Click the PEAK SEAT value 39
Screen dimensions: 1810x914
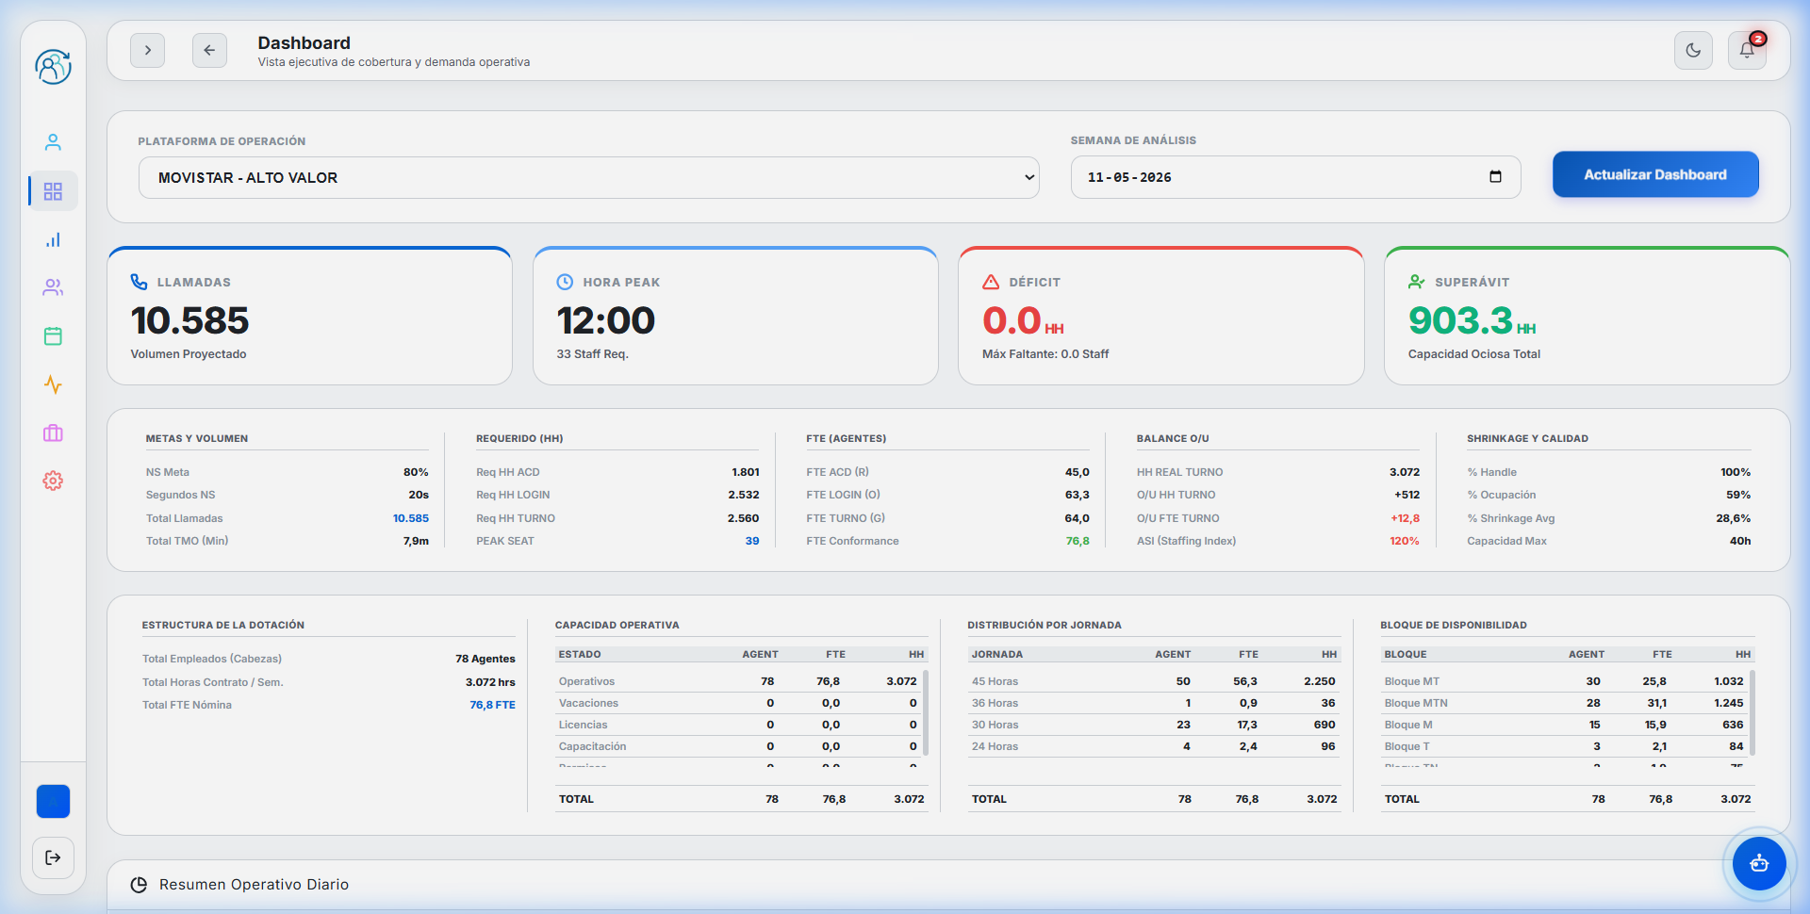tap(752, 541)
